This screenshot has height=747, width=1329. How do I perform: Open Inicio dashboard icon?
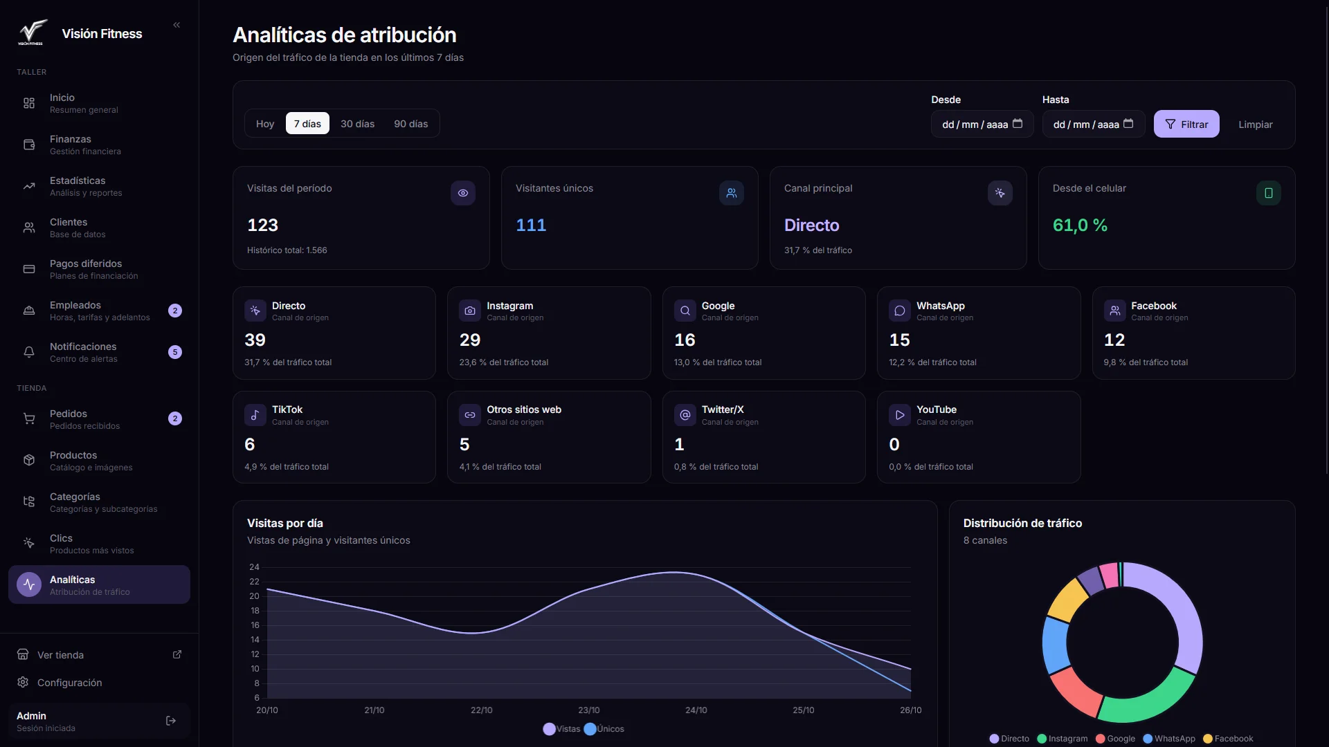click(x=29, y=103)
